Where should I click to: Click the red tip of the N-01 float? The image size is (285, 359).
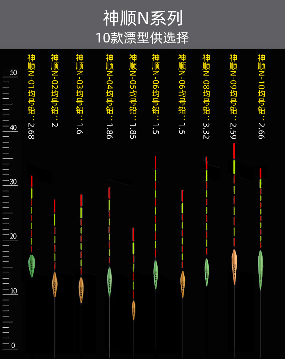(32, 182)
